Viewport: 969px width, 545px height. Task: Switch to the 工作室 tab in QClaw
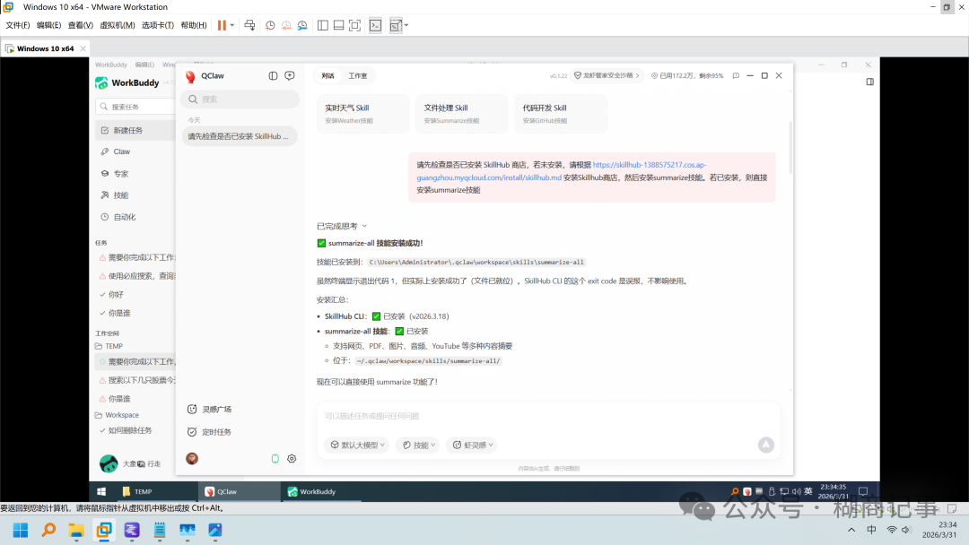tap(357, 75)
